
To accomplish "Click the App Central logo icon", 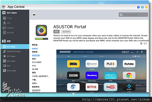I will [4, 7].
